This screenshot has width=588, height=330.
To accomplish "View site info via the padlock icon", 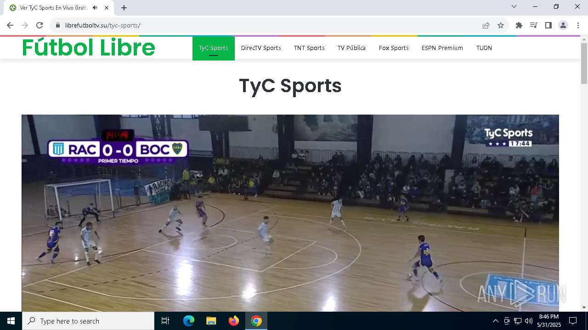I will (58, 25).
